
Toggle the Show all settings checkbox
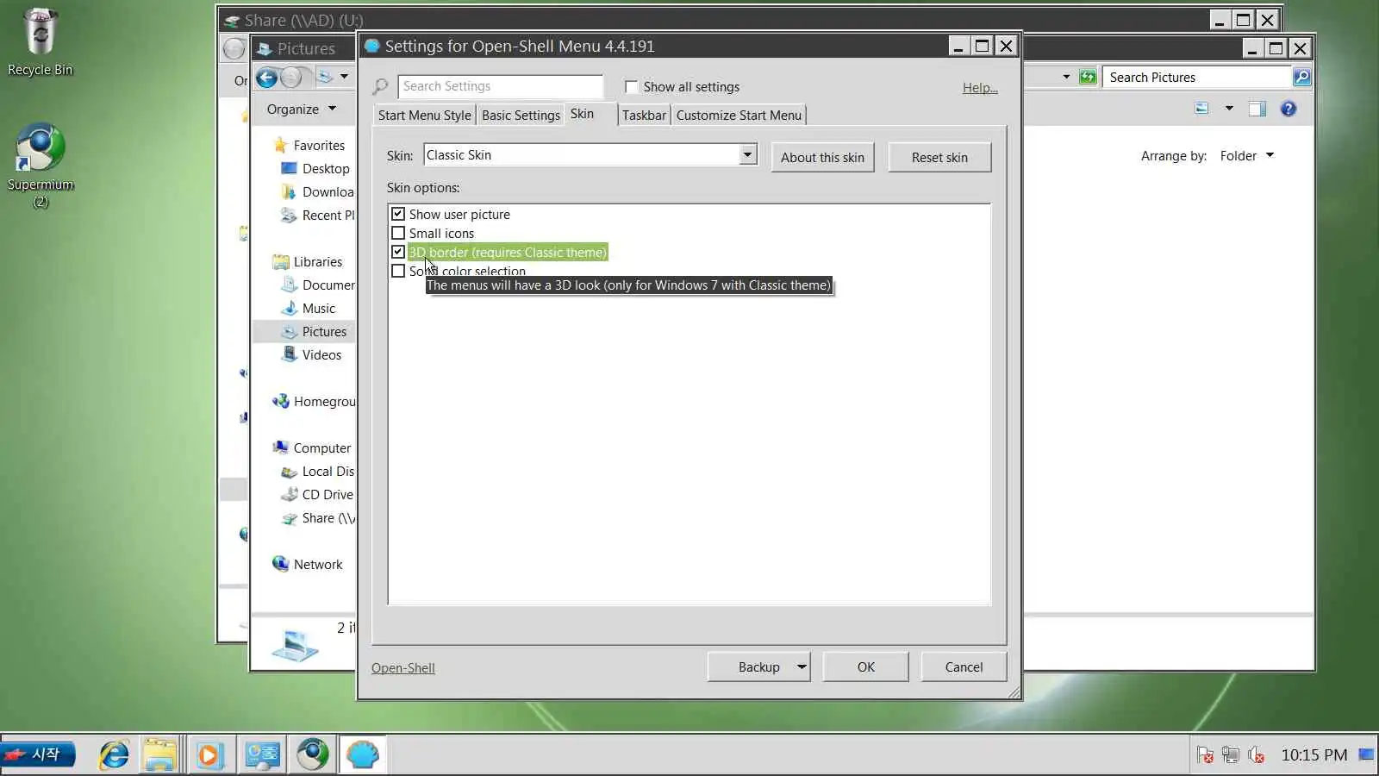[632, 87]
